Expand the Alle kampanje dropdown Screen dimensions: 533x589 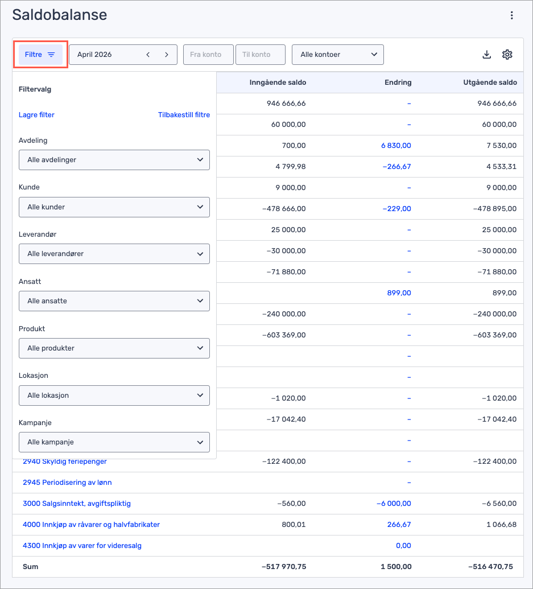tap(114, 442)
